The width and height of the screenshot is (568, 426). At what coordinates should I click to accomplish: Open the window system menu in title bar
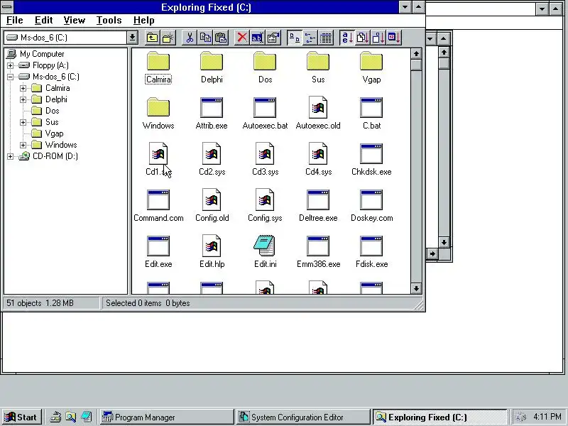click(7, 7)
